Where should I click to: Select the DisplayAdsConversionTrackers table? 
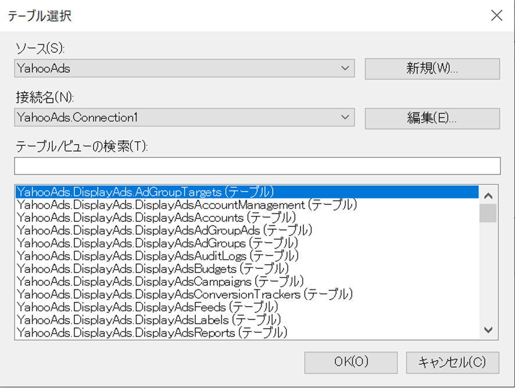pyautogui.click(x=185, y=294)
